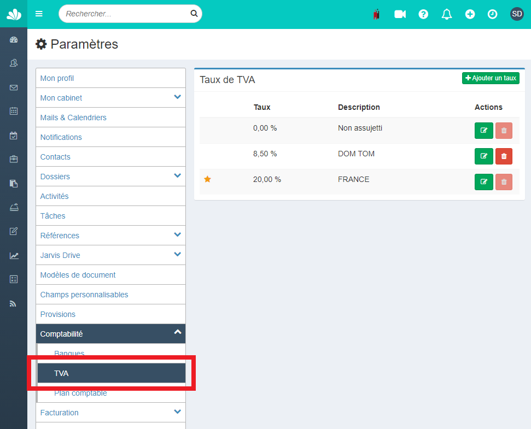Expand the Jarvis Drive chevron

pyautogui.click(x=177, y=254)
